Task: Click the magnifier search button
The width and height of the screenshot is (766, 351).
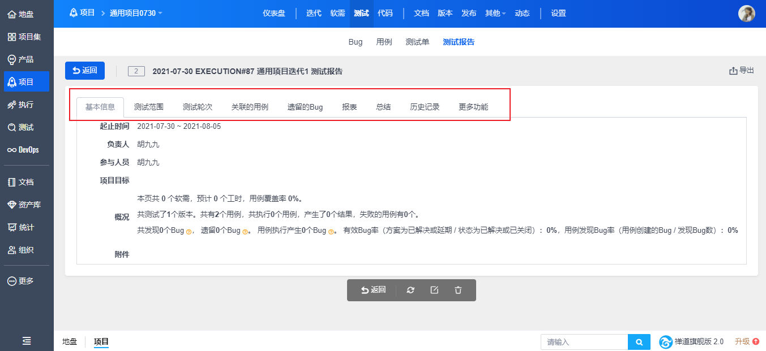Action: point(639,342)
